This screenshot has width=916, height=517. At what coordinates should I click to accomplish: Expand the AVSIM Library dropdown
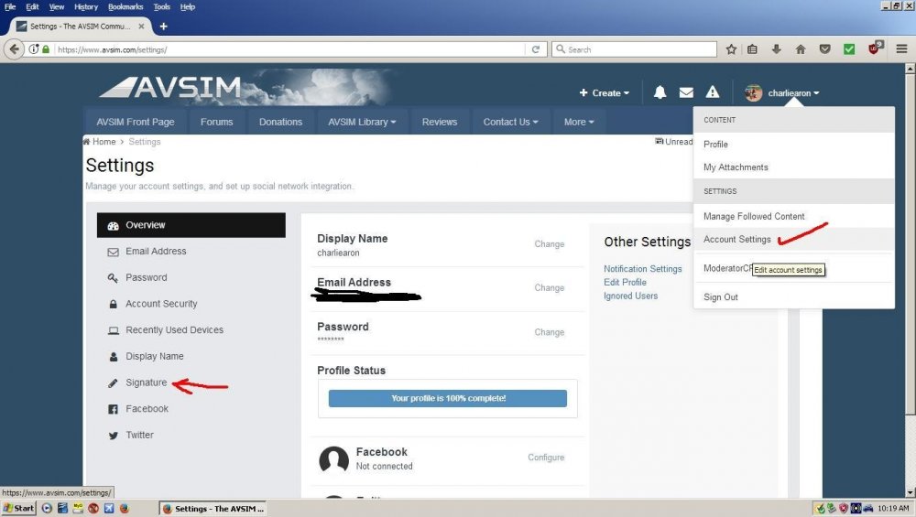click(362, 122)
